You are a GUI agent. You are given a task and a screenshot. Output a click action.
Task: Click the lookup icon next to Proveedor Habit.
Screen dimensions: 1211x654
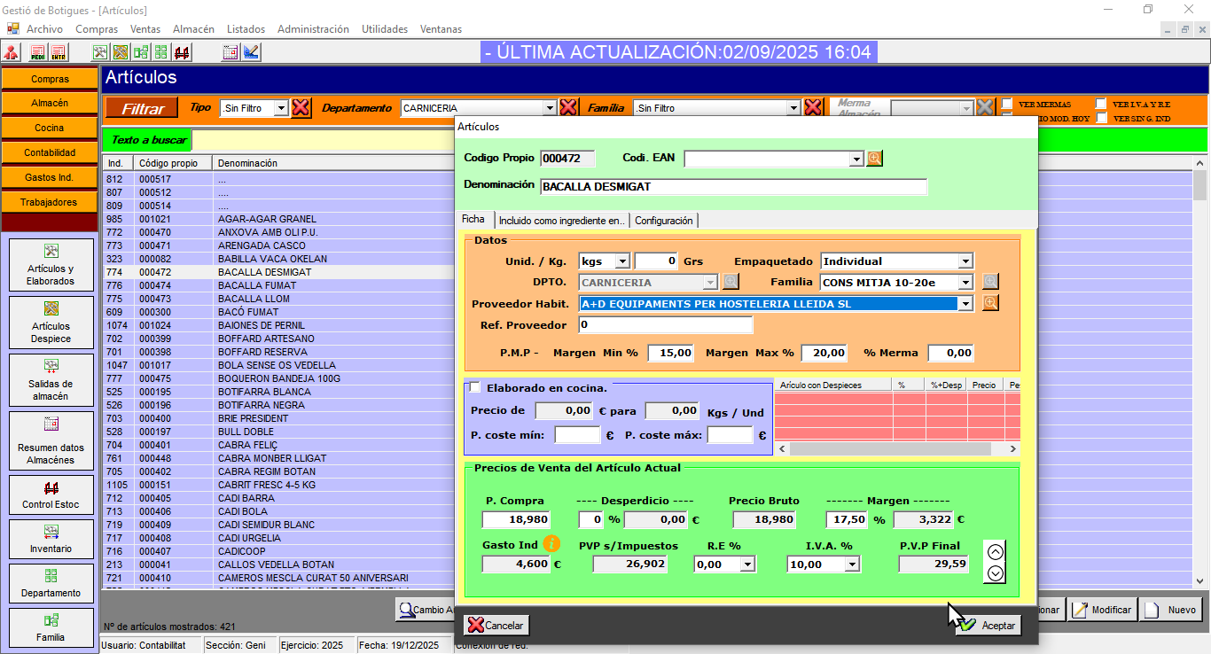click(990, 303)
